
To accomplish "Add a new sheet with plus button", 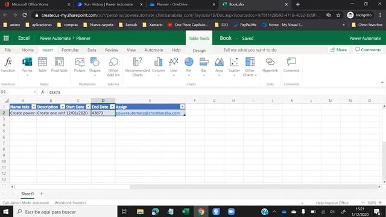I will click(42, 194).
